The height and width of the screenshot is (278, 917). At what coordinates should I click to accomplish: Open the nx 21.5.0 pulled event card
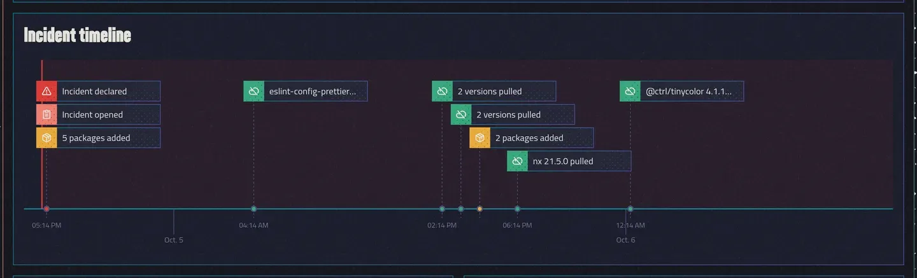tap(569, 161)
